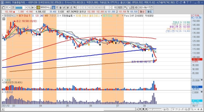Toggle the SK하이닉스 legend checkbox
The image size is (204, 112).
(x=3, y=16)
